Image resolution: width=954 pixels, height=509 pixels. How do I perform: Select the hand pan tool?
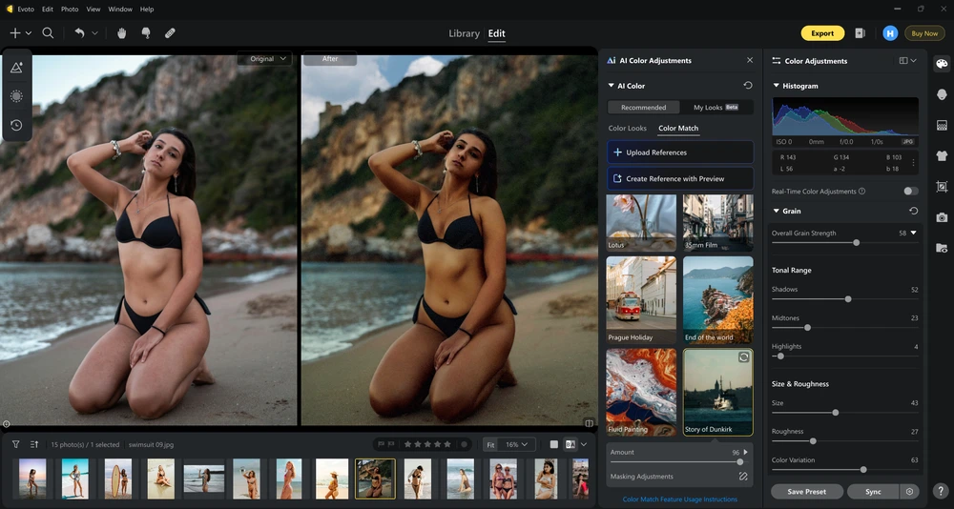tap(122, 33)
